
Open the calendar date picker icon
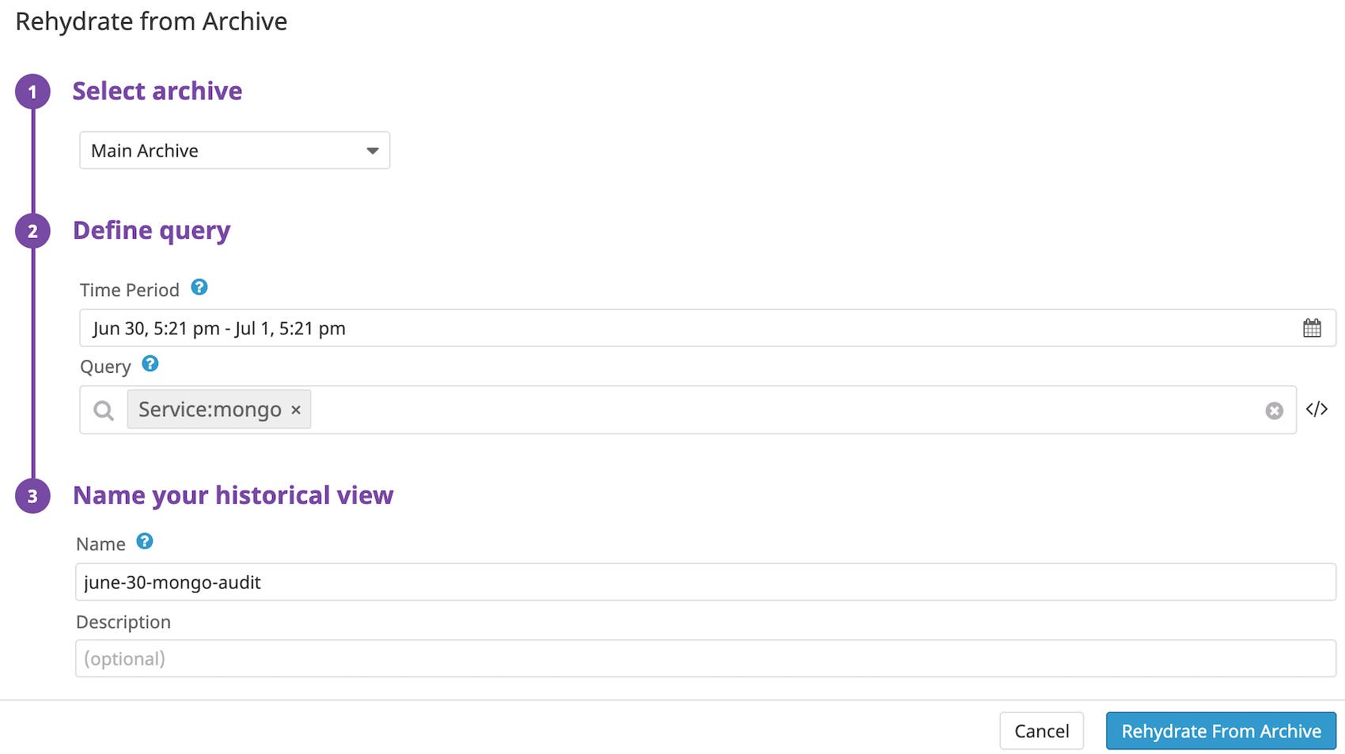[1313, 327]
